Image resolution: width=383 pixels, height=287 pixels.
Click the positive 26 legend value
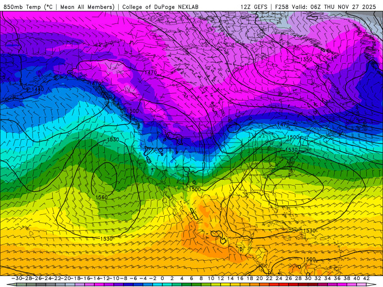coord(289,278)
